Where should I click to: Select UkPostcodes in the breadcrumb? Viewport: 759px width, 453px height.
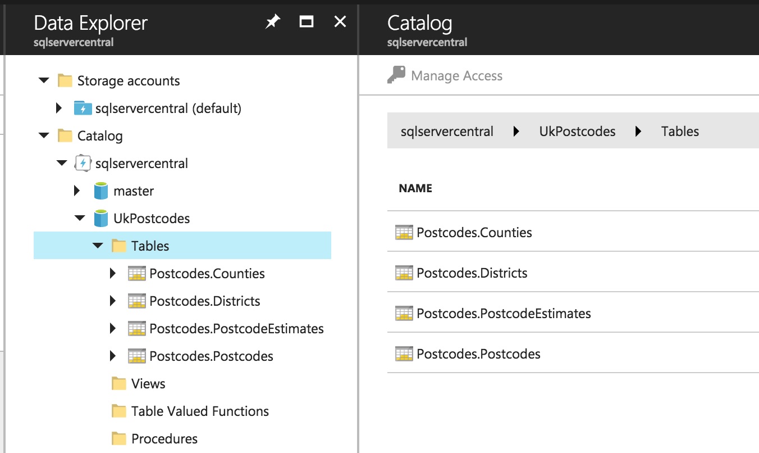(577, 132)
